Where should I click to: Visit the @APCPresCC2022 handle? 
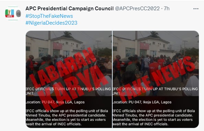pyautogui.click(x=137, y=9)
